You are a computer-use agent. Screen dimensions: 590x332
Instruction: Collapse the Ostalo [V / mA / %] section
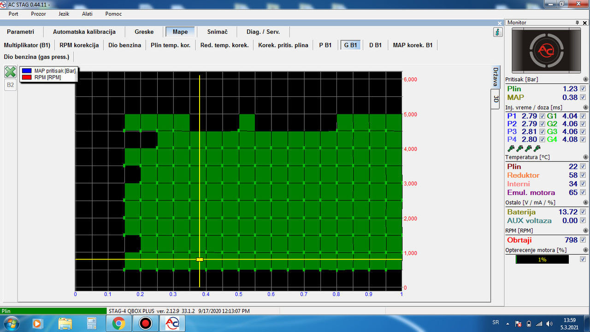coord(586,202)
